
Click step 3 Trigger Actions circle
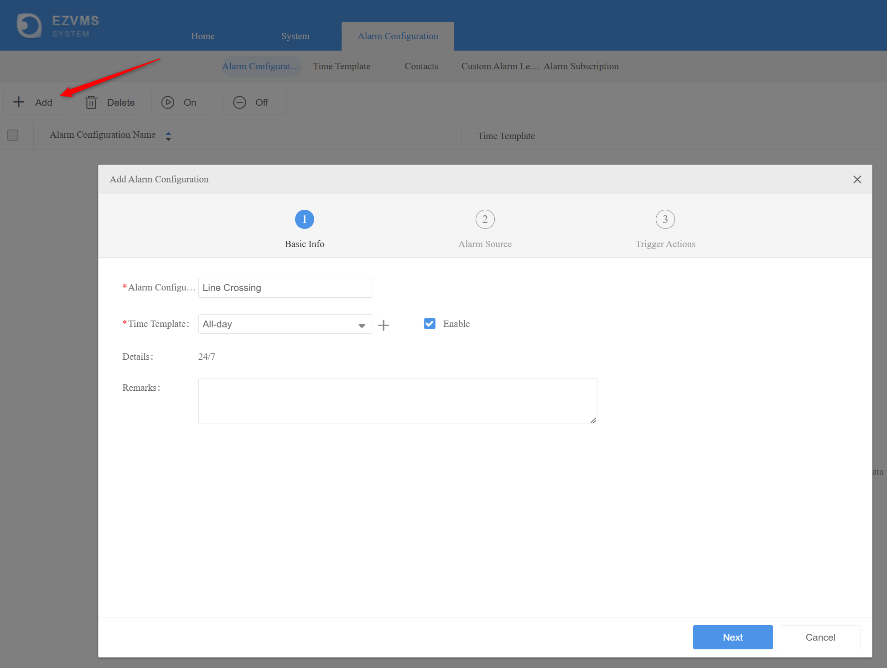coord(665,219)
